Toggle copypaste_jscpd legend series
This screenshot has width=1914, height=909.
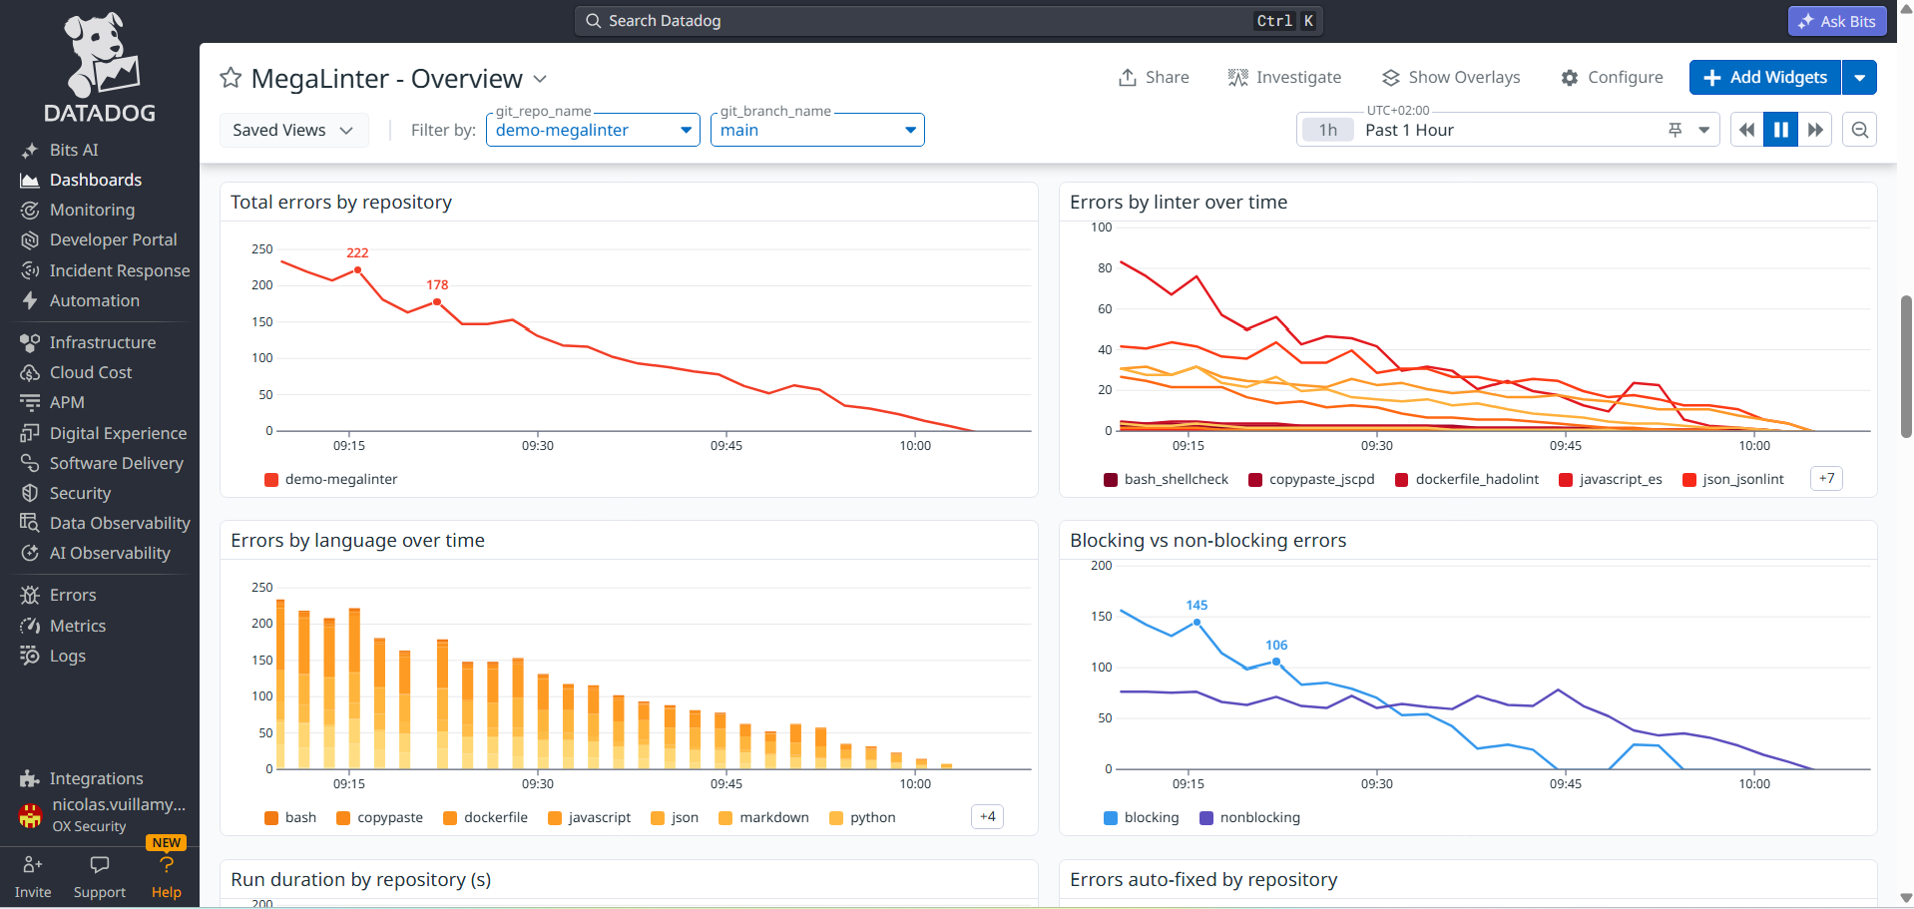point(1311,479)
